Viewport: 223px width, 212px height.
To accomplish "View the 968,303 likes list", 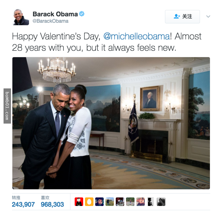I will click(x=52, y=202).
